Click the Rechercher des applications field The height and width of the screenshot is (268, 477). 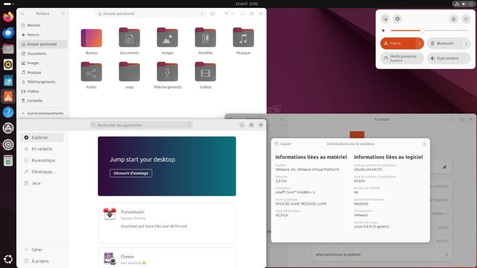click(x=142, y=125)
